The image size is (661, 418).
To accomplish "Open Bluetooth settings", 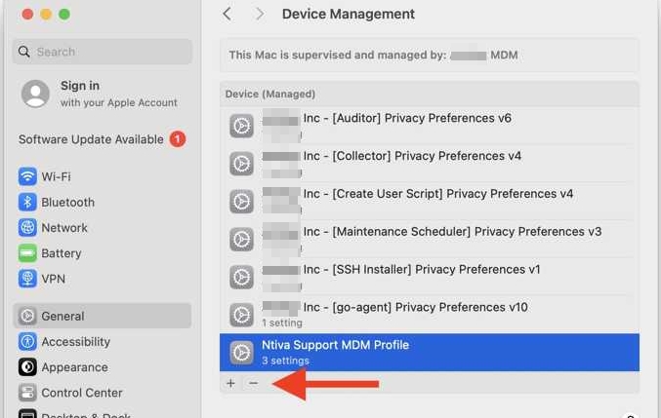I will [102, 203].
